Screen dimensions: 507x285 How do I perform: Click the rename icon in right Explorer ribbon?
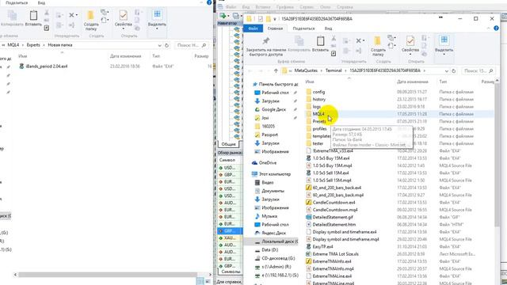click(x=358, y=51)
